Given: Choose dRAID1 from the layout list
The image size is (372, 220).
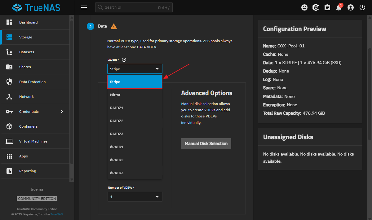Looking at the screenshot, I should [x=135, y=147].
